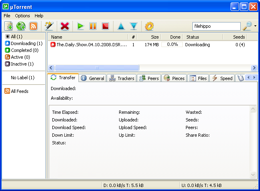The width and height of the screenshot is (260, 191).
Task: Click the filehippo search input field
Action: coord(217,26)
